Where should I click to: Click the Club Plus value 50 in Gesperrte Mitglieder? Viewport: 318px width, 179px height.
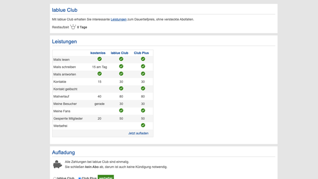(x=143, y=118)
